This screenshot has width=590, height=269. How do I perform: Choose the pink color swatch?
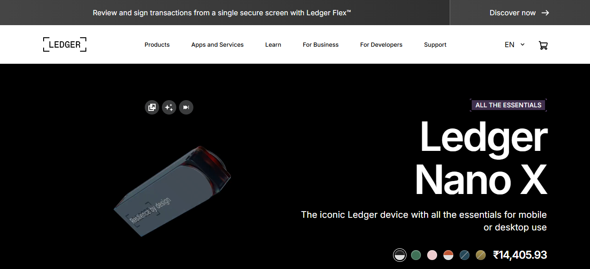click(x=432, y=255)
